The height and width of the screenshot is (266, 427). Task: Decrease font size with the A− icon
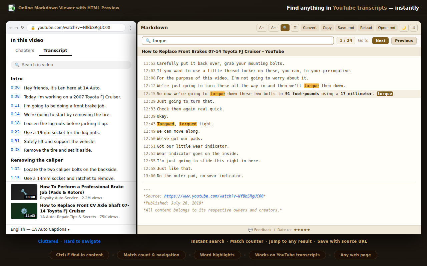coord(262,28)
